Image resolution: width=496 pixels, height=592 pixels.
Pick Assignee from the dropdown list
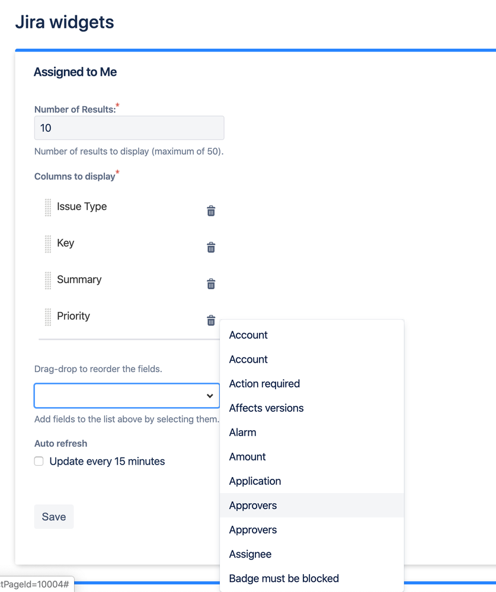click(312, 554)
